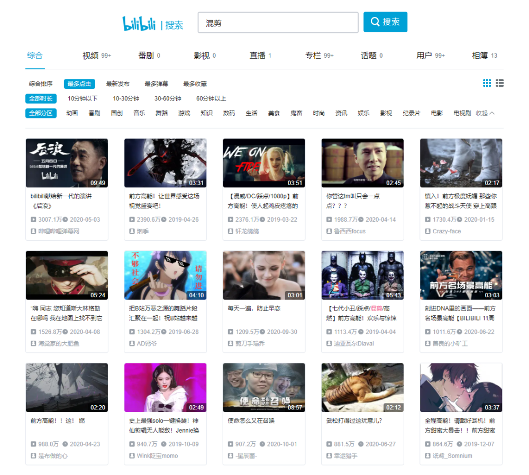
Task: Filter duration to 30-60分钟
Action: click(x=168, y=98)
